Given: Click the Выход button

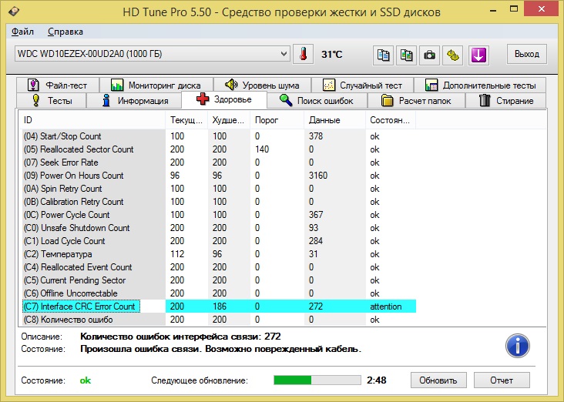Looking at the screenshot, I should tap(526, 54).
